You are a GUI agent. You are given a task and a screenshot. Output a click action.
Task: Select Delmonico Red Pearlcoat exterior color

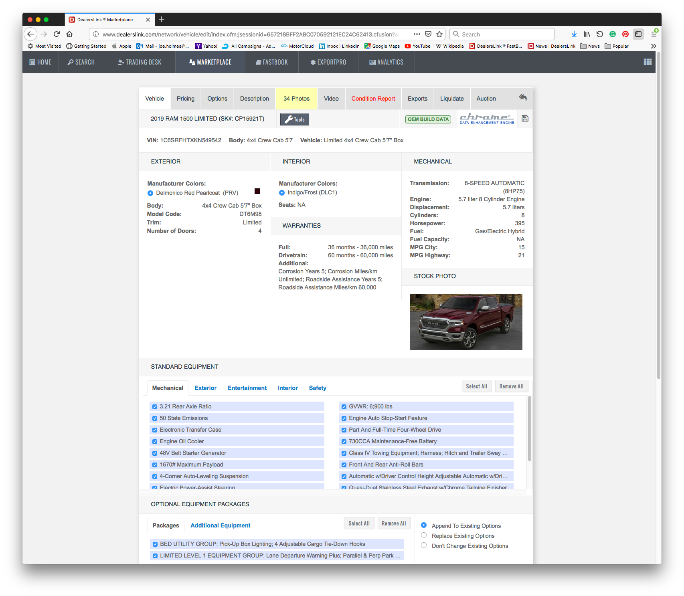tap(150, 193)
